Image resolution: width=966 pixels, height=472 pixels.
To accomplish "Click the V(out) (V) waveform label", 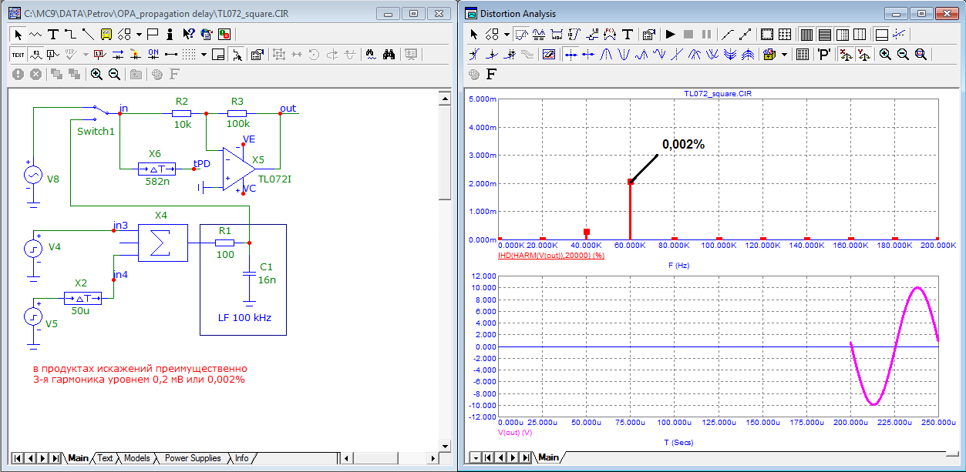I will (515, 433).
